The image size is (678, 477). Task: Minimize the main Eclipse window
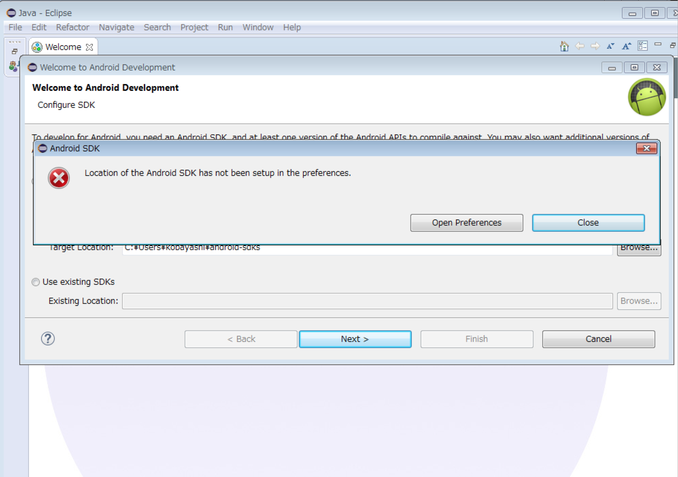(632, 13)
